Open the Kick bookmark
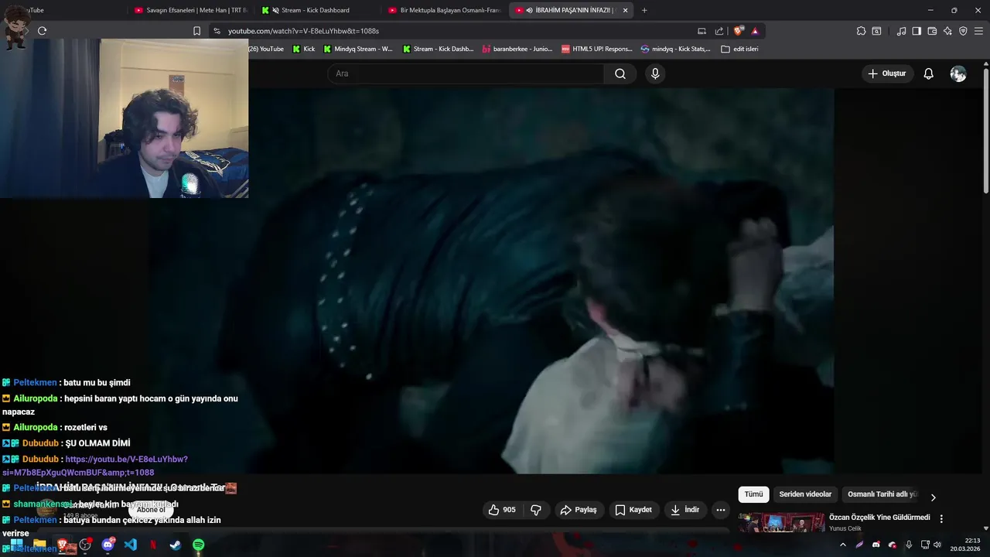This screenshot has height=557, width=990. (303, 49)
